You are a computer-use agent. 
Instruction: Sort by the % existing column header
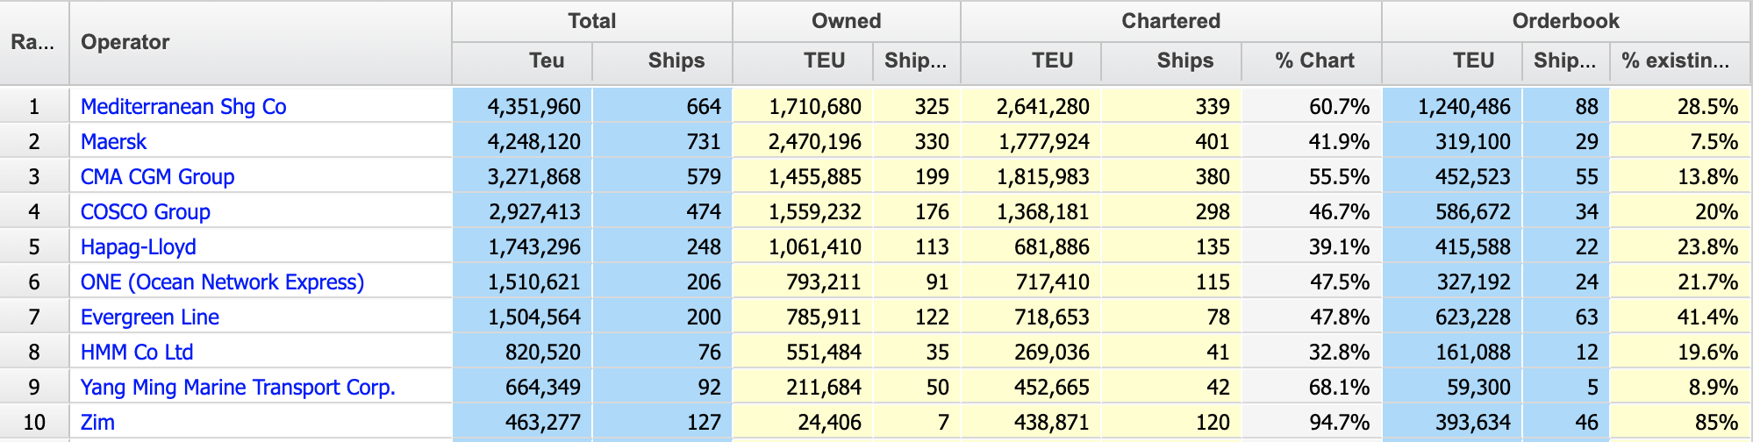coord(1675,61)
